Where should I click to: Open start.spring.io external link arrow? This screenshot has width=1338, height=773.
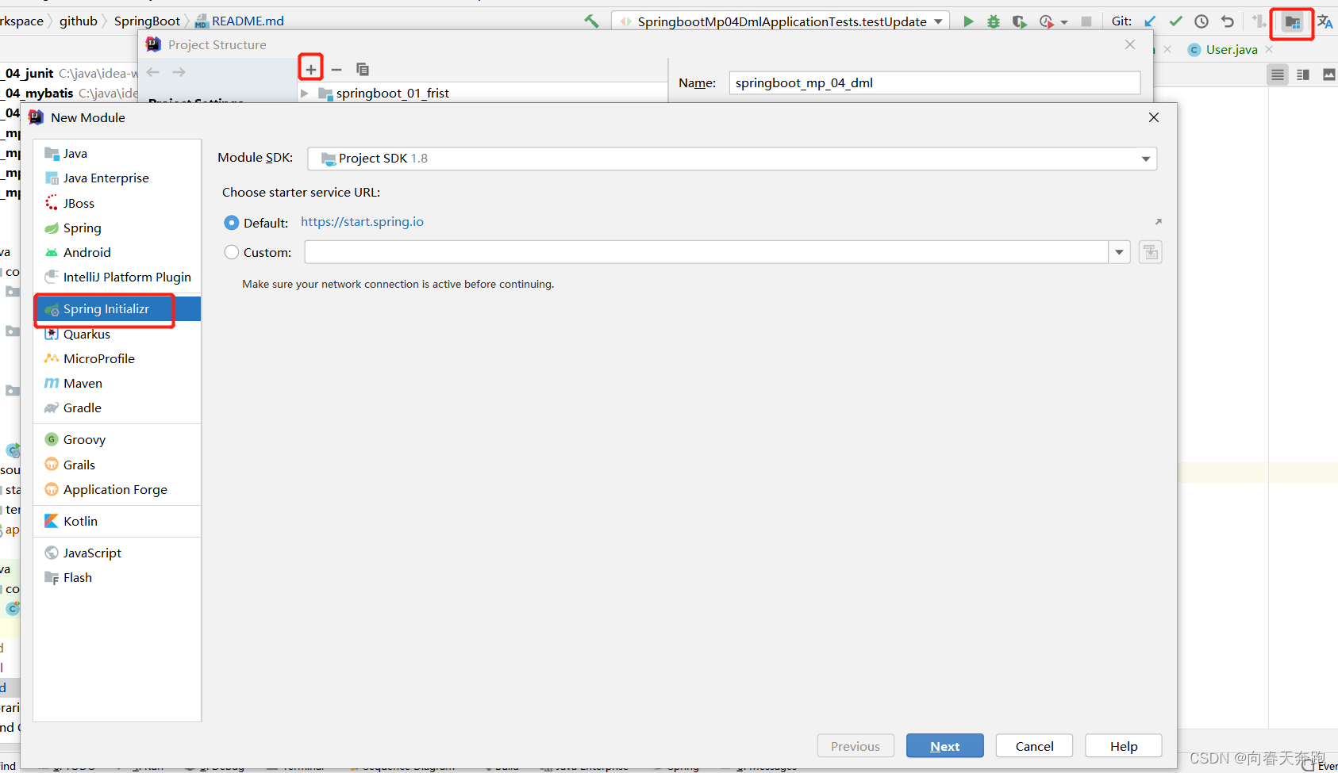[x=1158, y=222]
